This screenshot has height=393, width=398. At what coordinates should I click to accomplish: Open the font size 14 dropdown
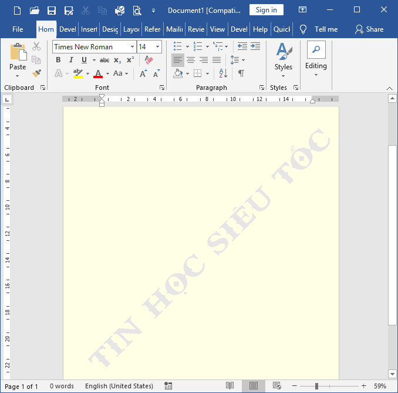click(158, 47)
